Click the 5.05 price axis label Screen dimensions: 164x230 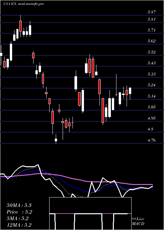(x=152, y=107)
